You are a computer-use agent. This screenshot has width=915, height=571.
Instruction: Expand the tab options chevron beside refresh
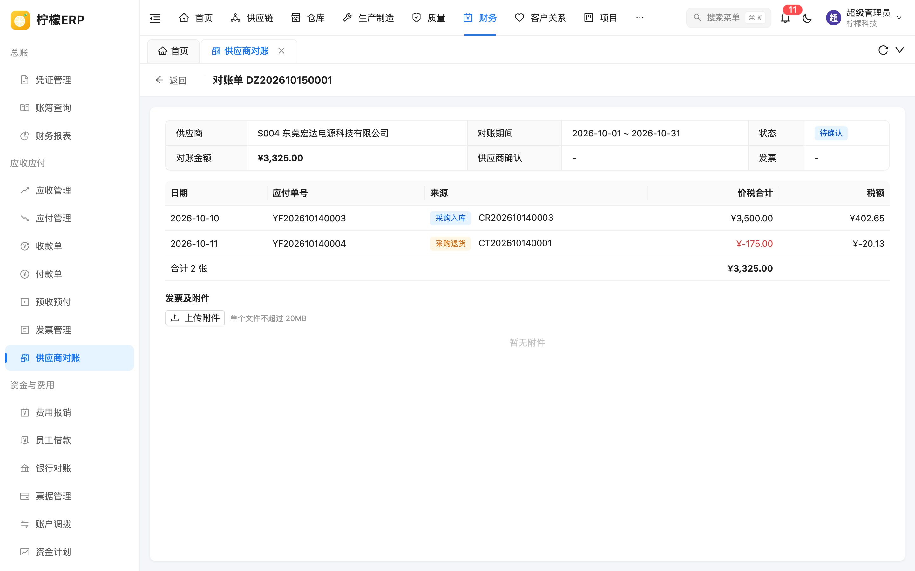[x=900, y=50]
